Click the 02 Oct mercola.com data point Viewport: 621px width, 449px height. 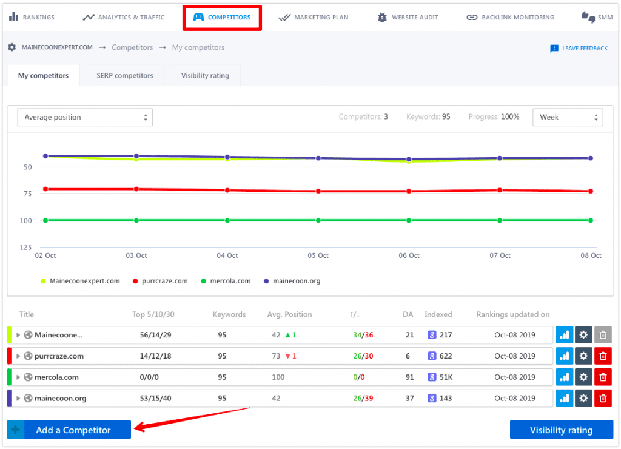click(45, 220)
